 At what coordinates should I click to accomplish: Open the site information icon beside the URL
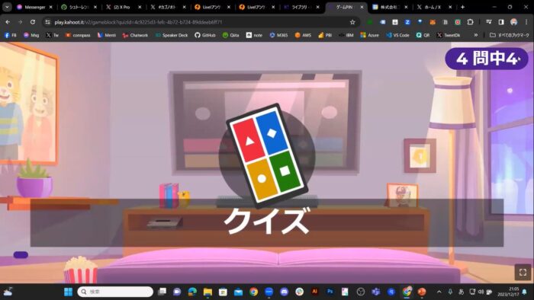(47, 22)
